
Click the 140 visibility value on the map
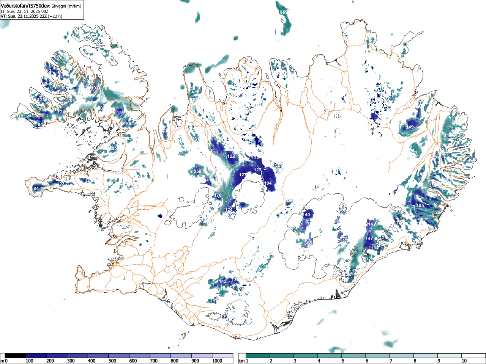point(306,215)
